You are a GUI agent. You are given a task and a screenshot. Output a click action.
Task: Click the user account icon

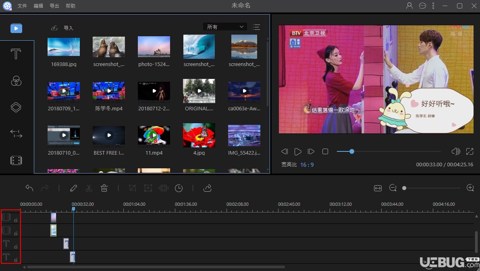(409, 6)
